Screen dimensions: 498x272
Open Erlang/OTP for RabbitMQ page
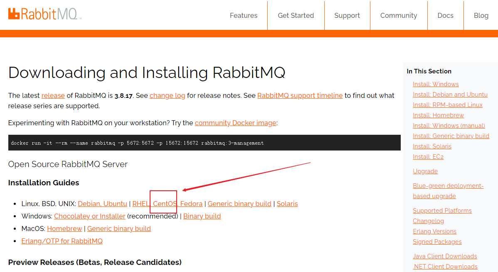[x=62, y=241]
